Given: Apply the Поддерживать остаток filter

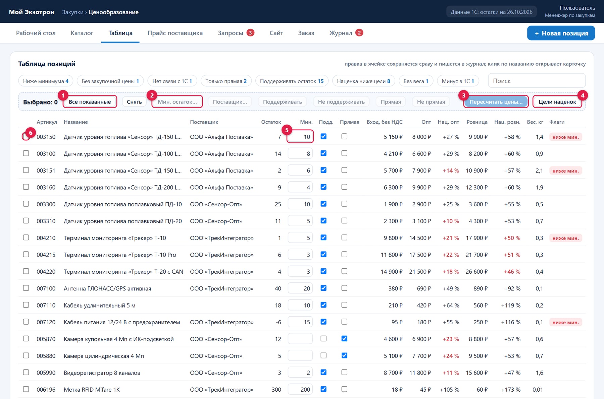Looking at the screenshot, I should point(292,81).
